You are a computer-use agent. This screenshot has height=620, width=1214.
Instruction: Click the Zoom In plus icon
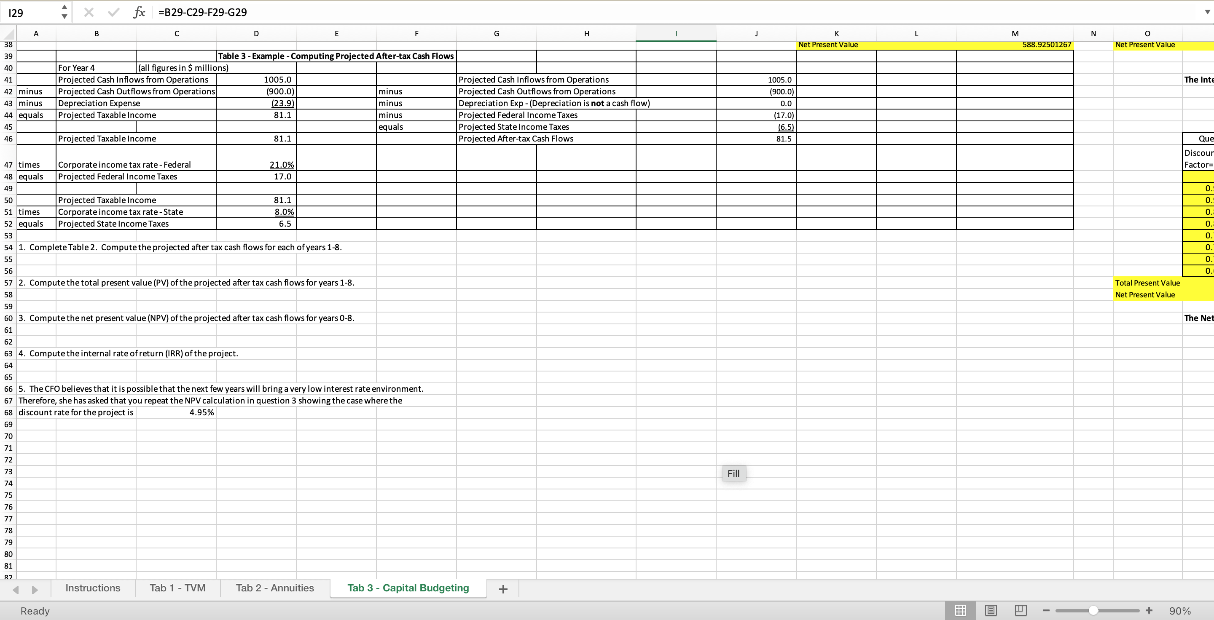point(1149,610)
